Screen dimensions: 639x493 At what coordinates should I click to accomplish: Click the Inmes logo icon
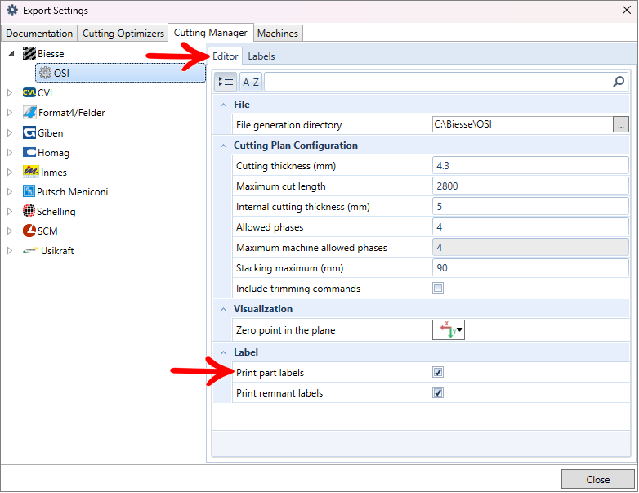click(31, 172)
